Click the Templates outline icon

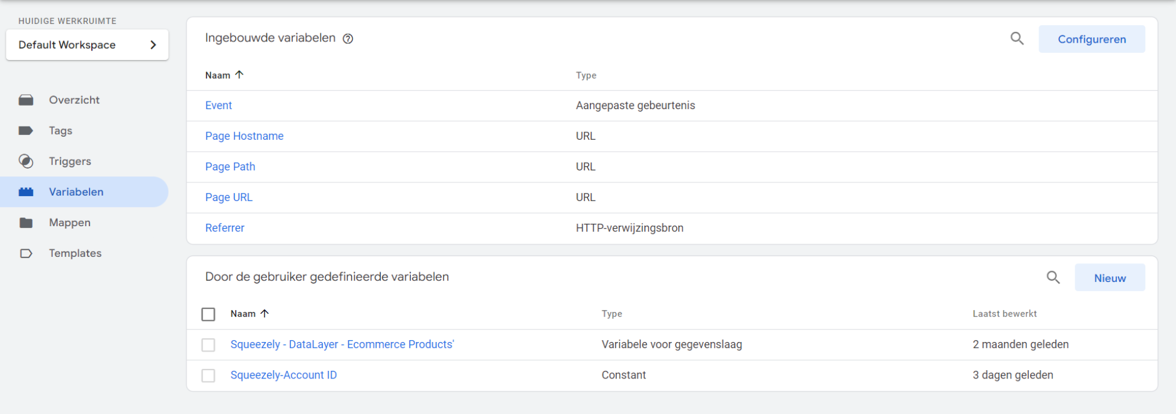[x=26, y=253]
